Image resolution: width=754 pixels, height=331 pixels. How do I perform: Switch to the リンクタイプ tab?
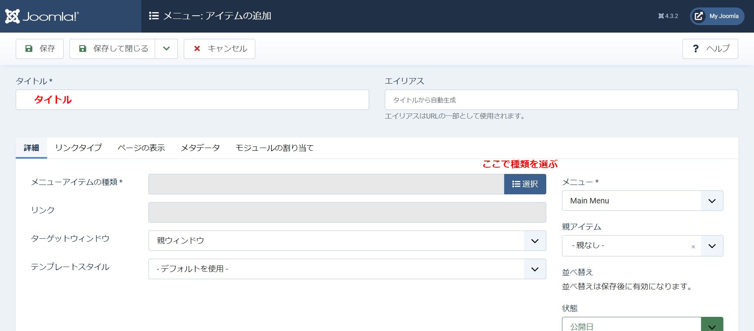coord(79,148)
